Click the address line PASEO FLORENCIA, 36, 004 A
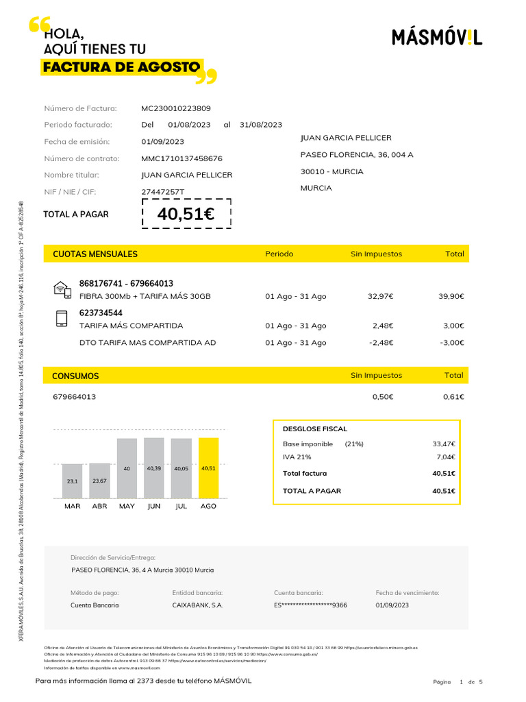The image size is (526, 702). [357, 155]
